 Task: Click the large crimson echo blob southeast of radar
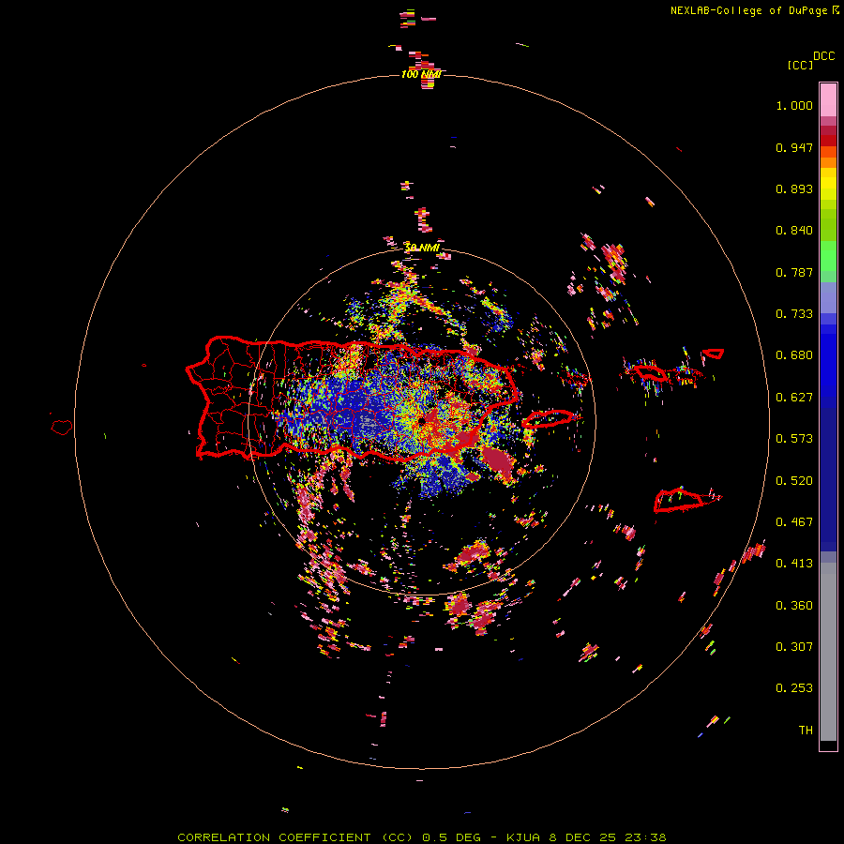tap(499, 461)
